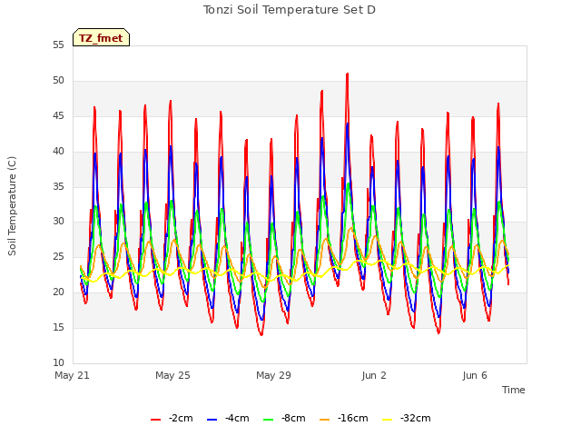
Task: Click the orange -16cm legend swatch
Action: coord(324,420)
